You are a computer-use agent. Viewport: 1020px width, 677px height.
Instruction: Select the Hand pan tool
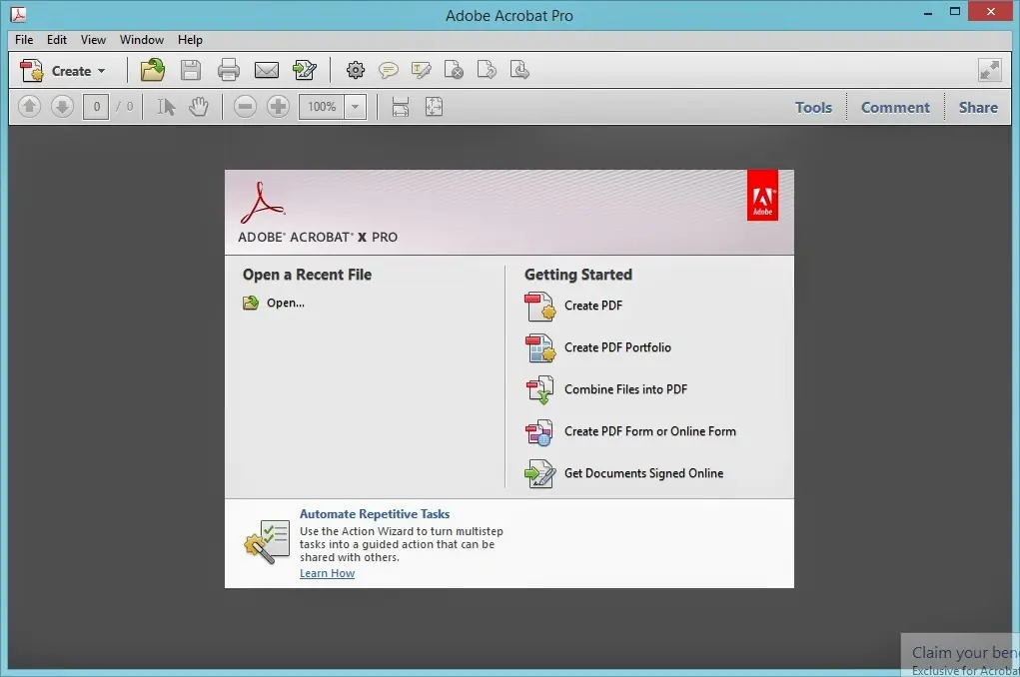199,107
